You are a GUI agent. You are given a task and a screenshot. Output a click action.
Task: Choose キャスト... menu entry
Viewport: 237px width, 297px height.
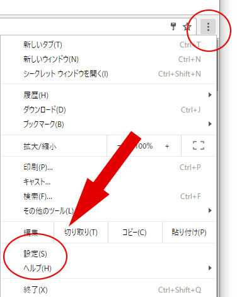108,181
